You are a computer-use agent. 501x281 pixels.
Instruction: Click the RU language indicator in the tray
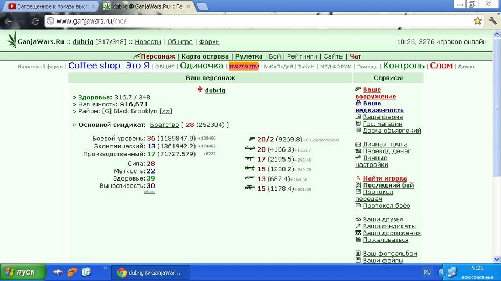(x=427, y=272)
